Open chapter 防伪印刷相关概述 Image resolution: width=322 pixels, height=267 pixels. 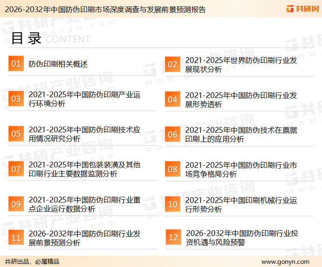(58, 64)
